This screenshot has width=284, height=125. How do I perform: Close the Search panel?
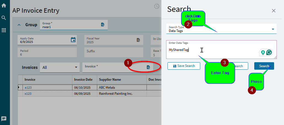tap(274, 11)
